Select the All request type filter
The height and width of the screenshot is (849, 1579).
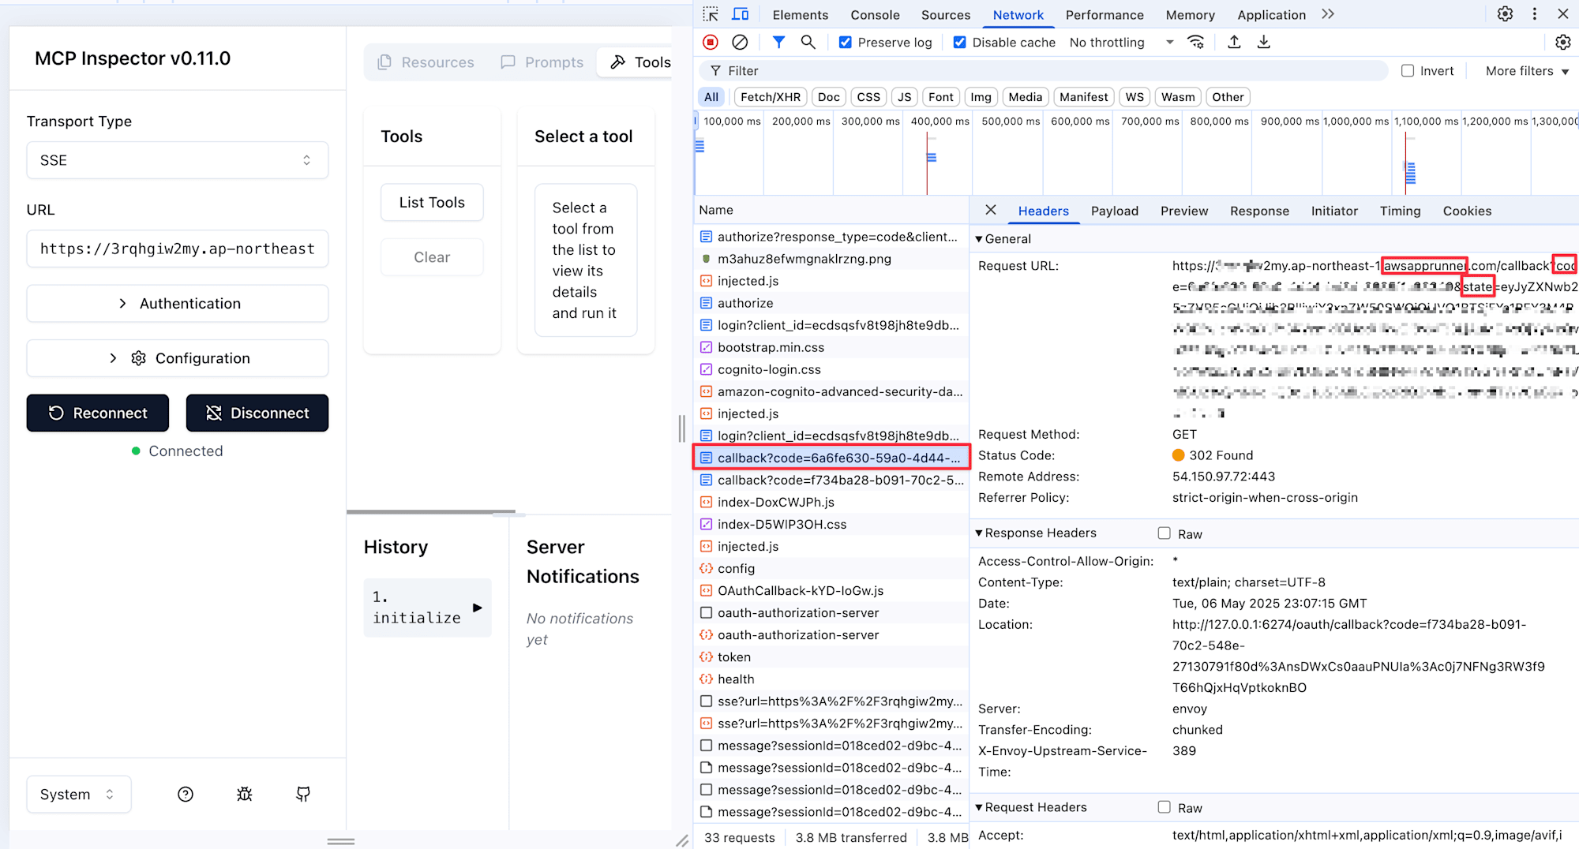click(x=711, y=97)
